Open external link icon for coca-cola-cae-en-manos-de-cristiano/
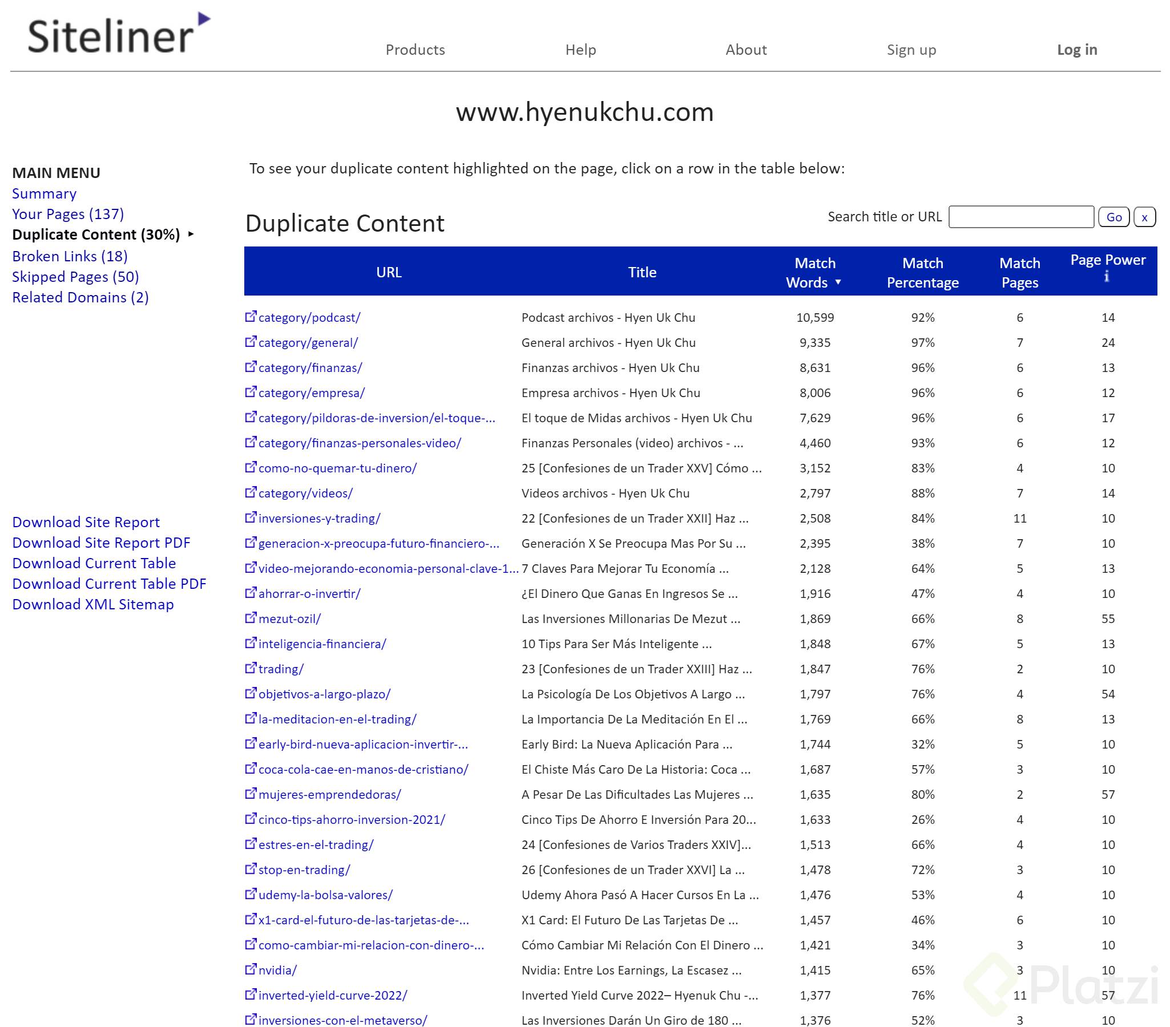This screenshot has height=1027, width=1170. (x=251, y=769)
